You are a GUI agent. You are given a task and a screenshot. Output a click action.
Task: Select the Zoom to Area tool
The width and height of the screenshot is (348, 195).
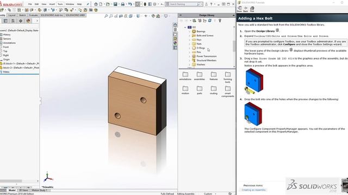click(111, 16)
